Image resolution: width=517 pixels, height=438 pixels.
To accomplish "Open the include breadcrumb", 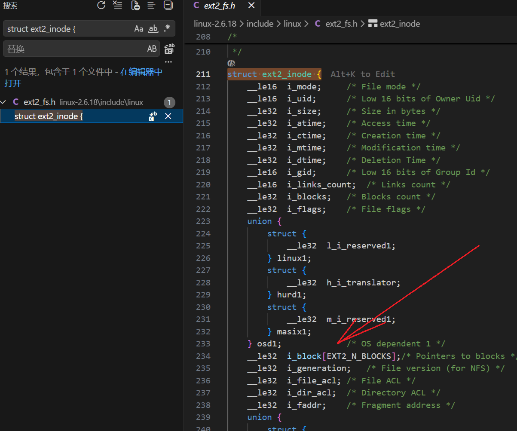I will (260, 24).
